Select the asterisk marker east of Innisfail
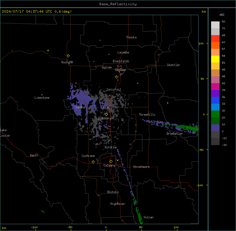Viewport: 236px width, 231px height. (137, 83)
